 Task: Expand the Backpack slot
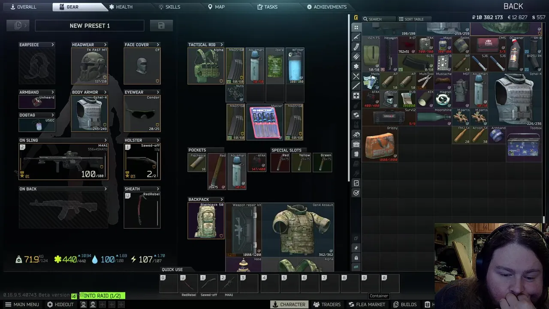(x=221, y=200)
